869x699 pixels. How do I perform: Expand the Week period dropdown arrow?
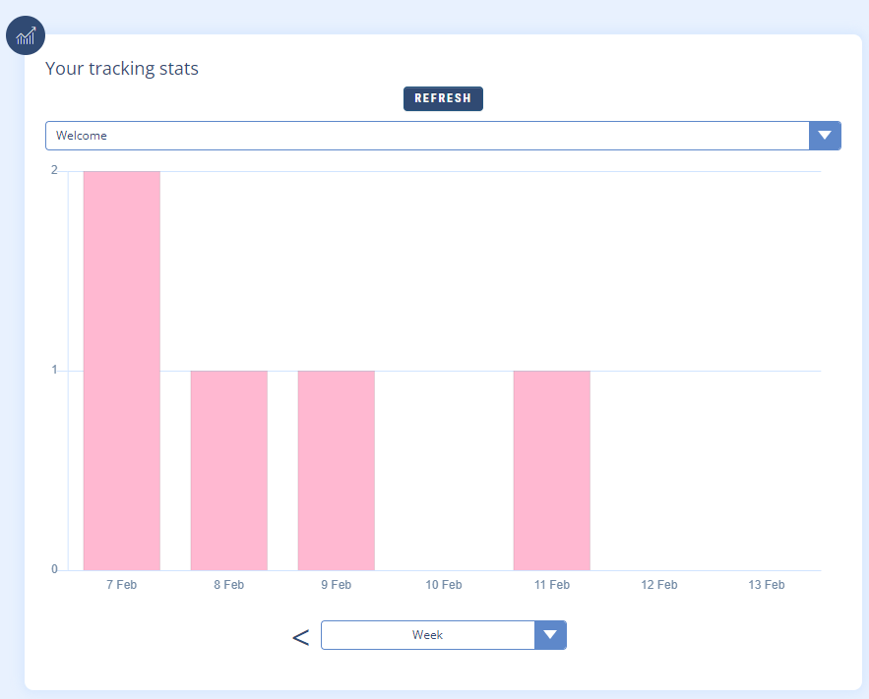[550, 635]
